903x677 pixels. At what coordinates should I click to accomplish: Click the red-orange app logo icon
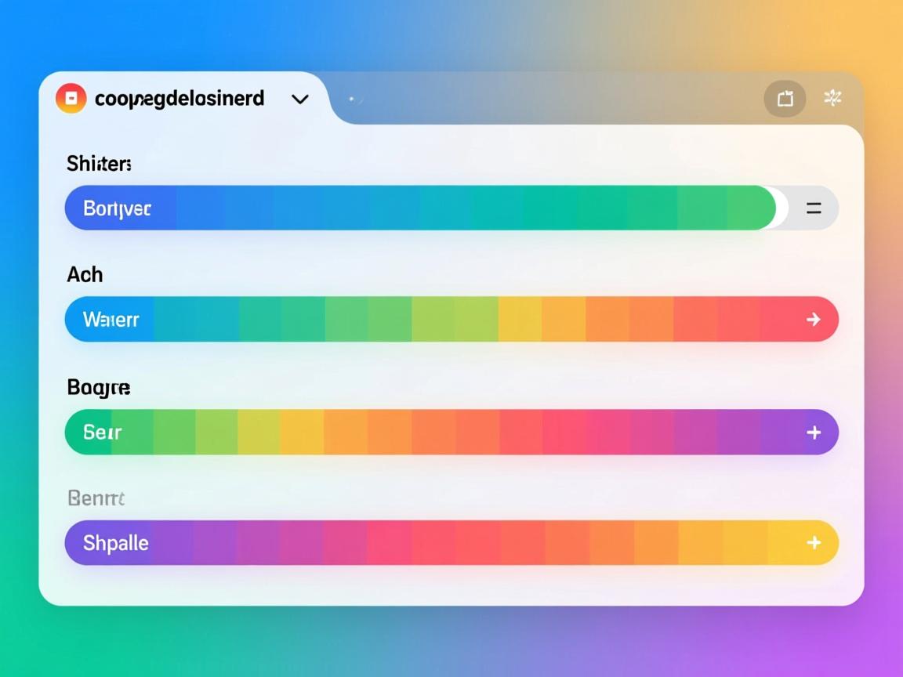[71, 99]
